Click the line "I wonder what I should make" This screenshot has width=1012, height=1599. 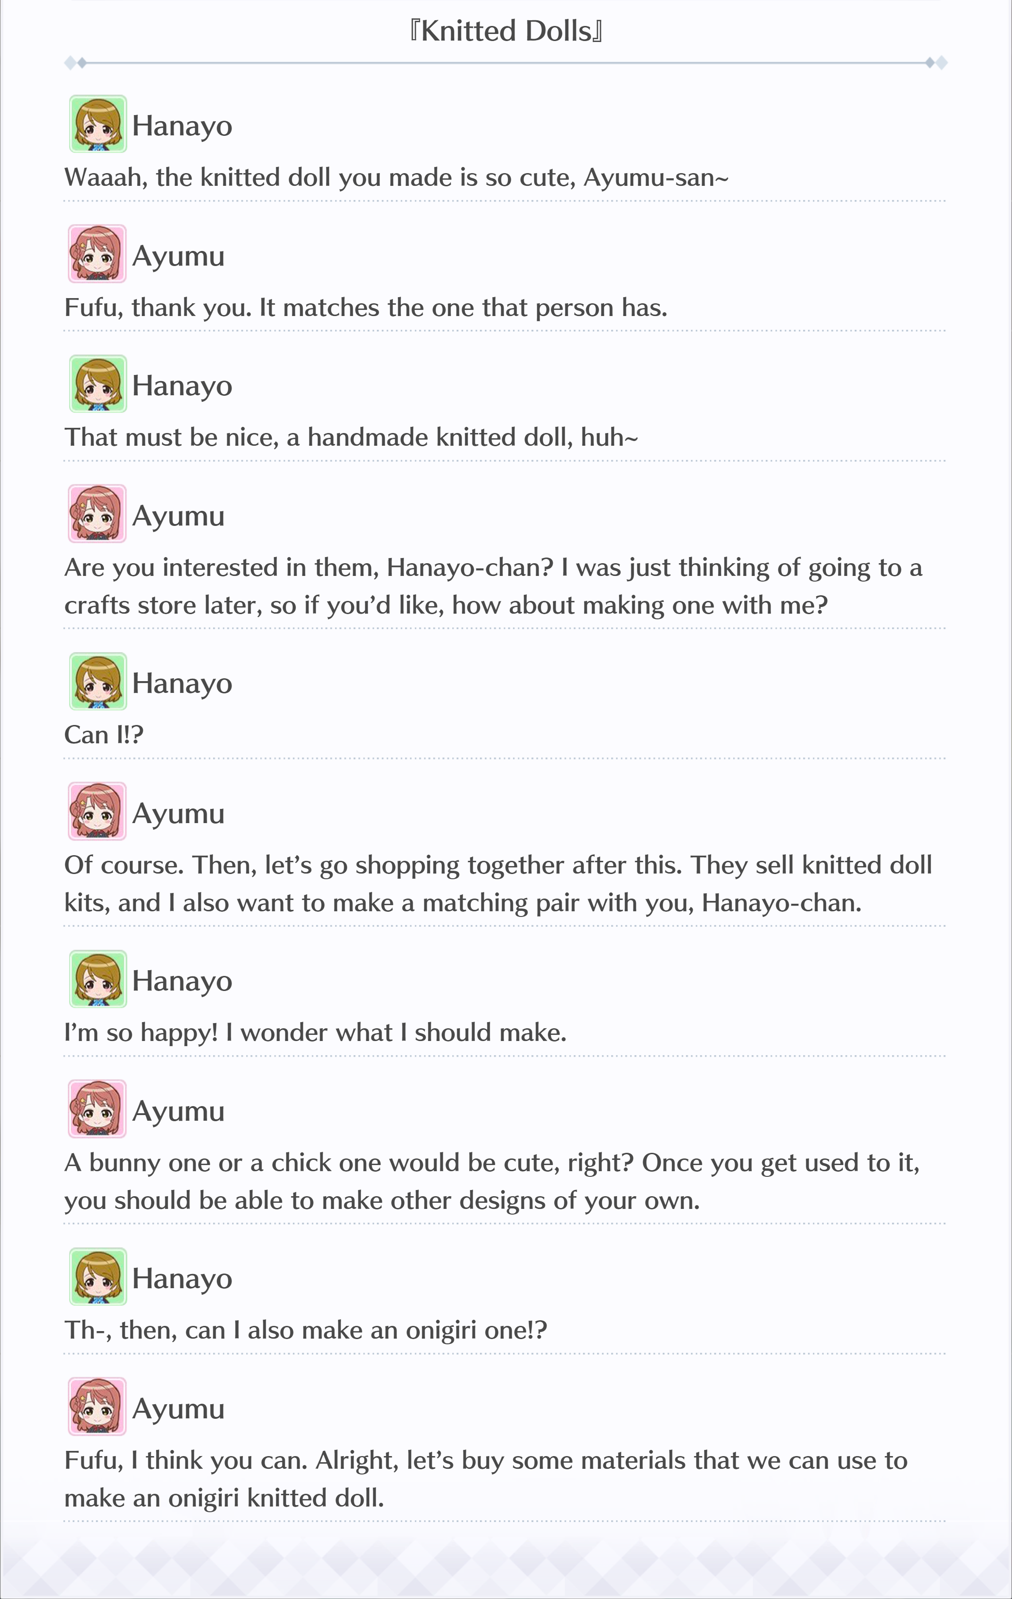click(396, 1033)
